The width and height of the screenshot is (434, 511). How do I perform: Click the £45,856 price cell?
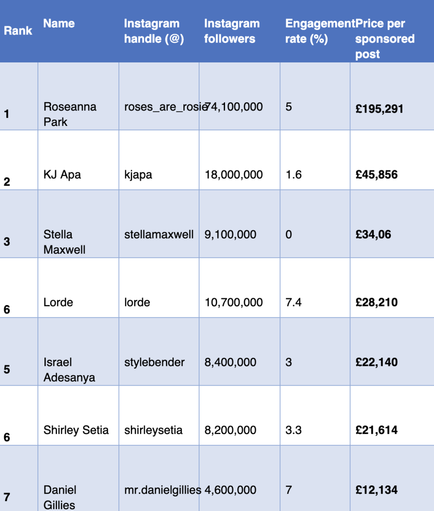click(392, 160)
